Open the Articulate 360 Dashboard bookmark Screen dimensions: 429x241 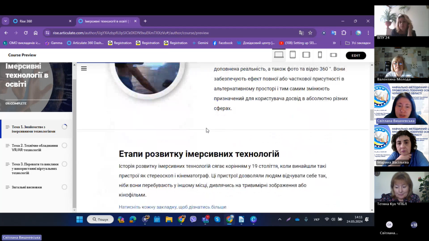click(x=85, y=43)
